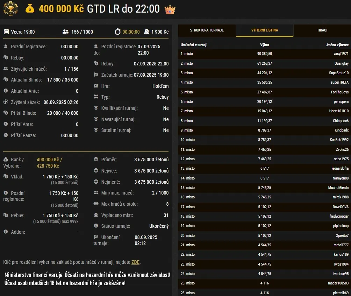The image size is (351, 296).
Task: Click the player name DaveDOVA
Action: 341,207
